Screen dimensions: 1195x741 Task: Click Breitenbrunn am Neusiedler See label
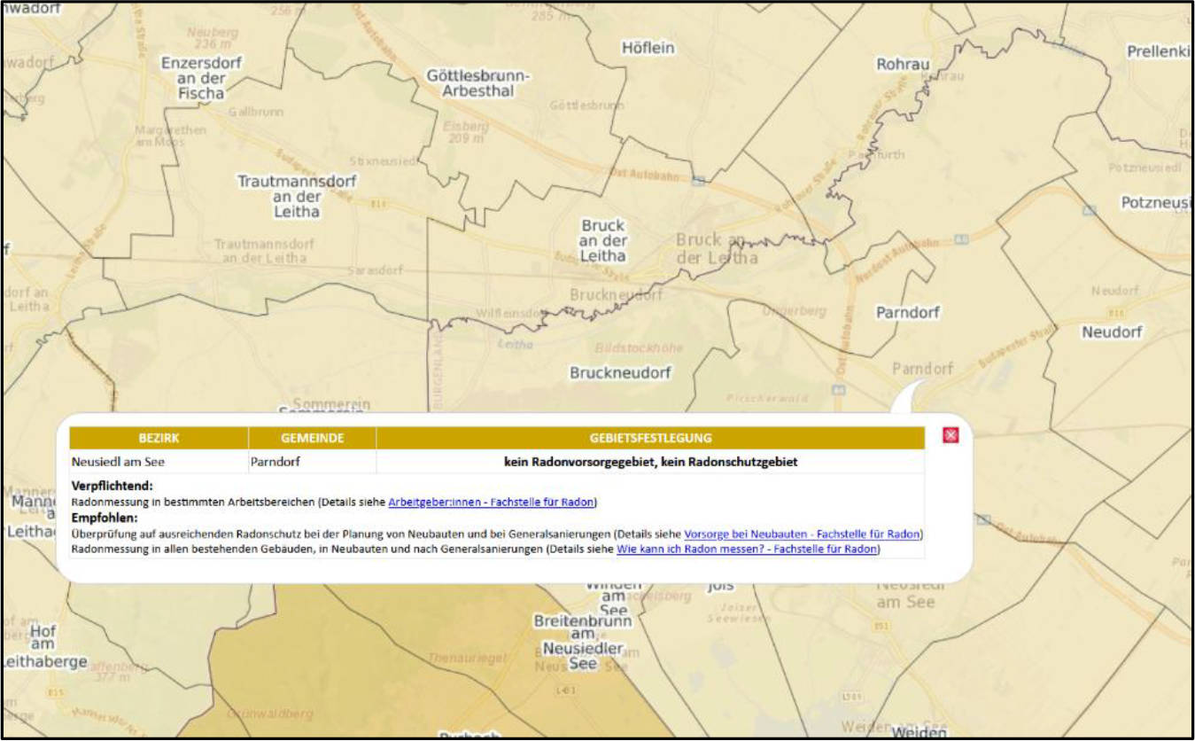pos(584,643)
